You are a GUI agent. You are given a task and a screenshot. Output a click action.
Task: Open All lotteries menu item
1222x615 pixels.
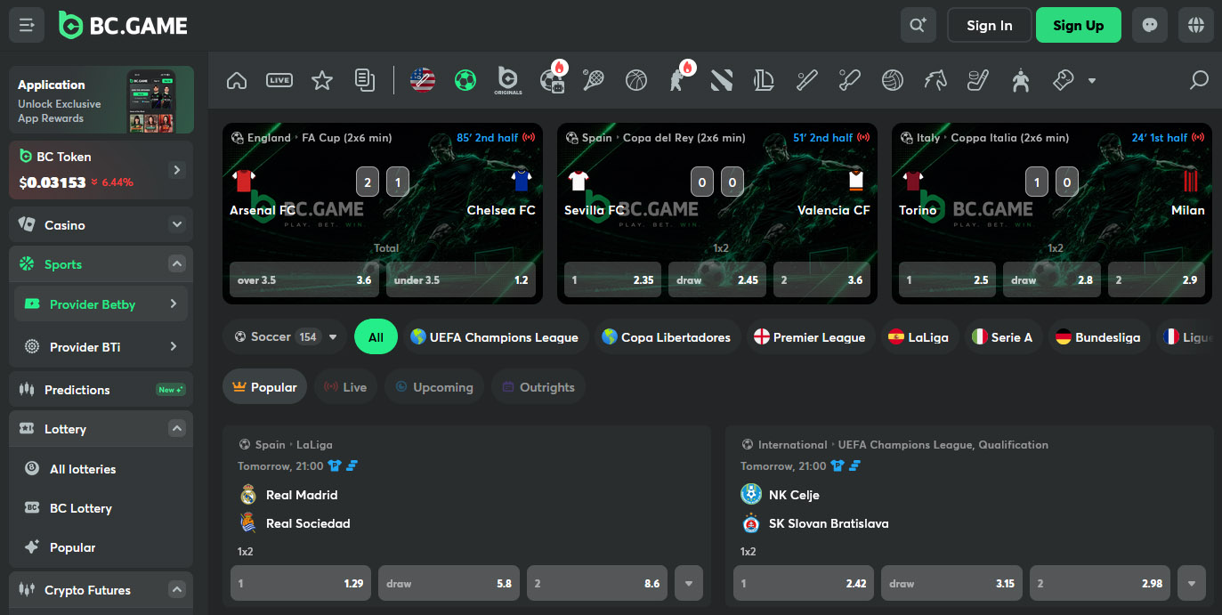(101, 469)
